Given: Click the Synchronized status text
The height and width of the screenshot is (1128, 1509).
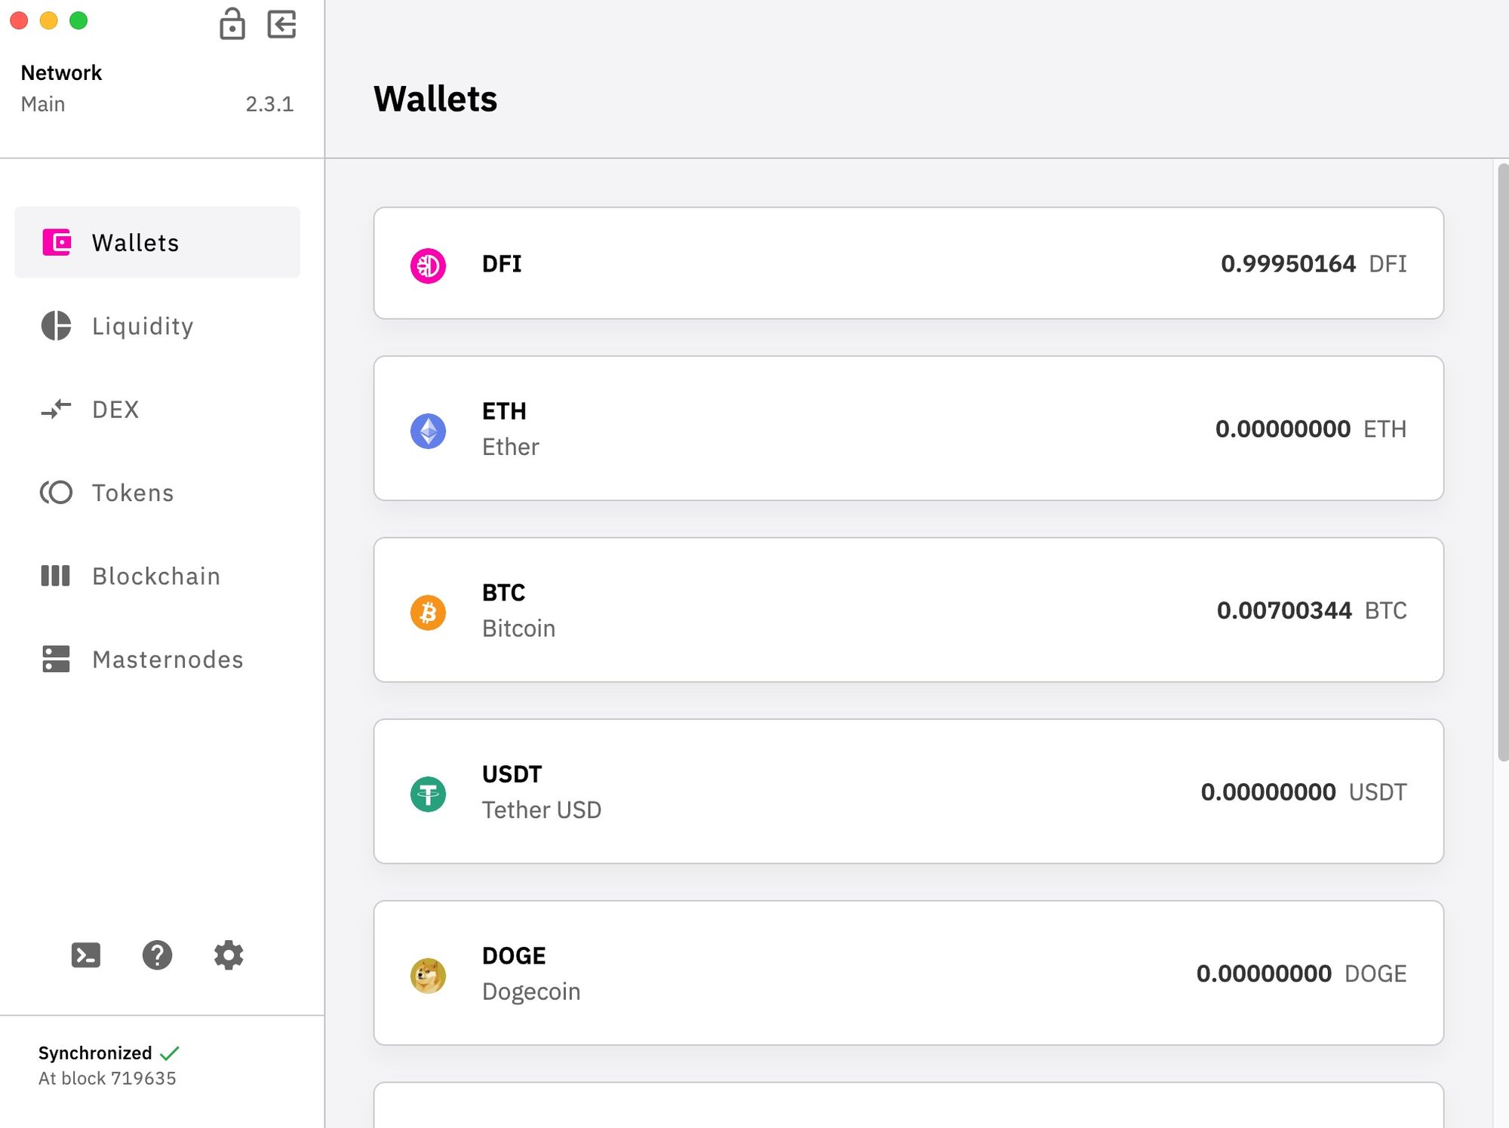Looking at the screenshot, I should coord(95,1053).
